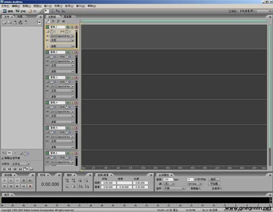Open 效果 (Effects) menu
This screenshot has height=212, width=273.
58,6
